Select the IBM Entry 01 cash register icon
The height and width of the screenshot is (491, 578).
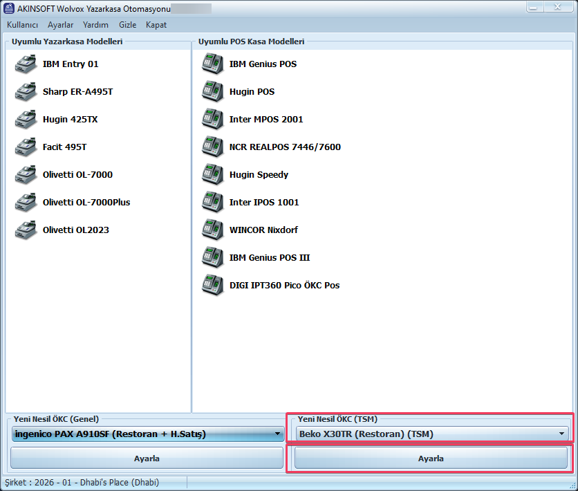click(x=26, y=64)
